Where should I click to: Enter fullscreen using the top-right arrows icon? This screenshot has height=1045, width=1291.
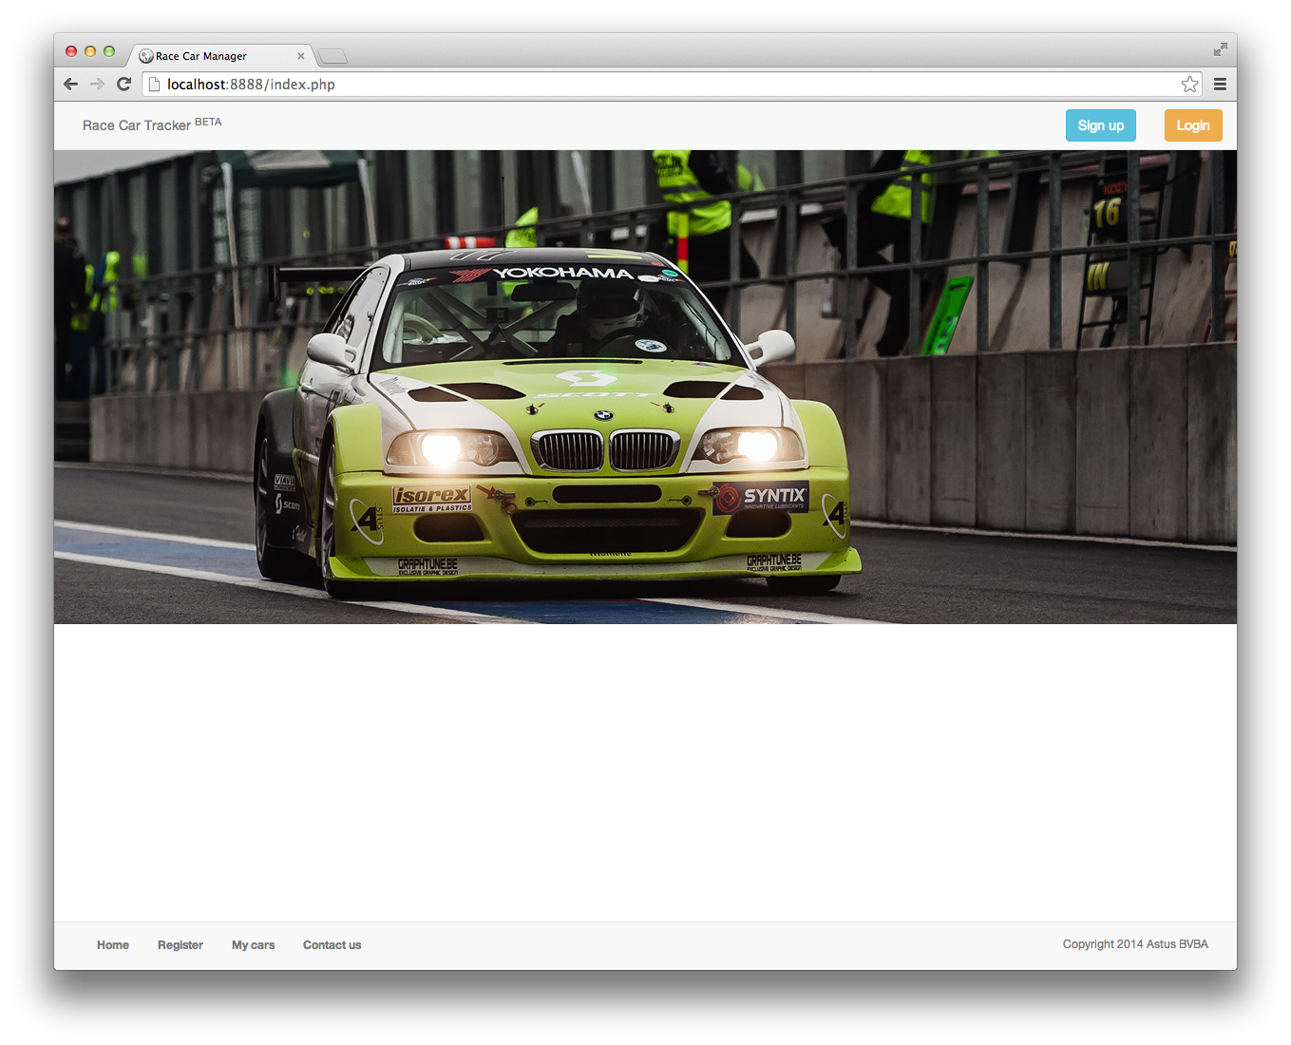point(1220,49)
